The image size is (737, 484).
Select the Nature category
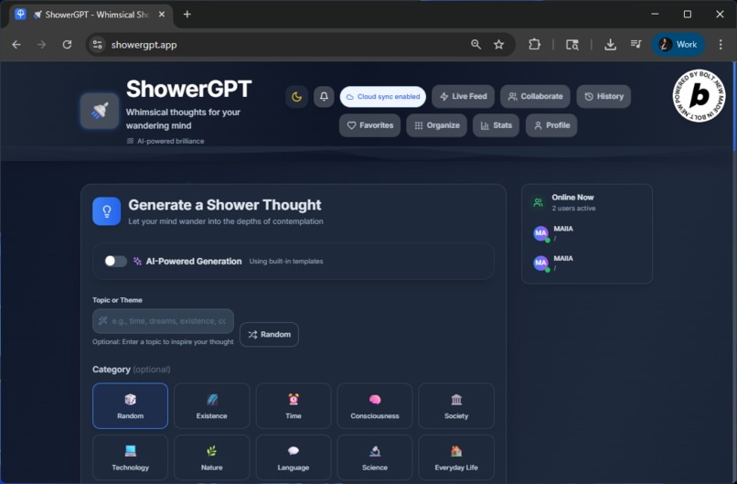coord(211,457)
